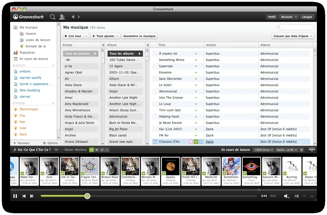The width and height of the screenshot is (327, 215).
Task: Open the Ellie Goulding playlist
Action: 30,90
